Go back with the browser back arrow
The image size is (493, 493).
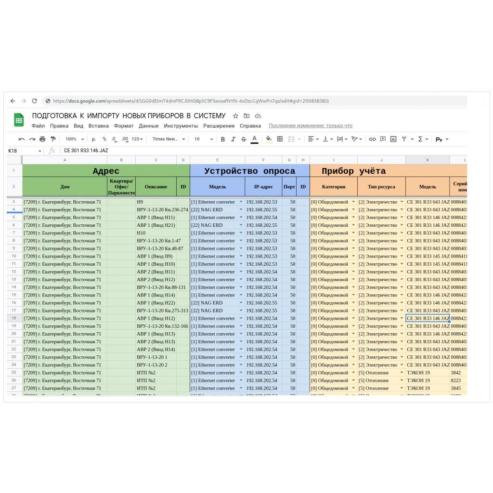13,101
